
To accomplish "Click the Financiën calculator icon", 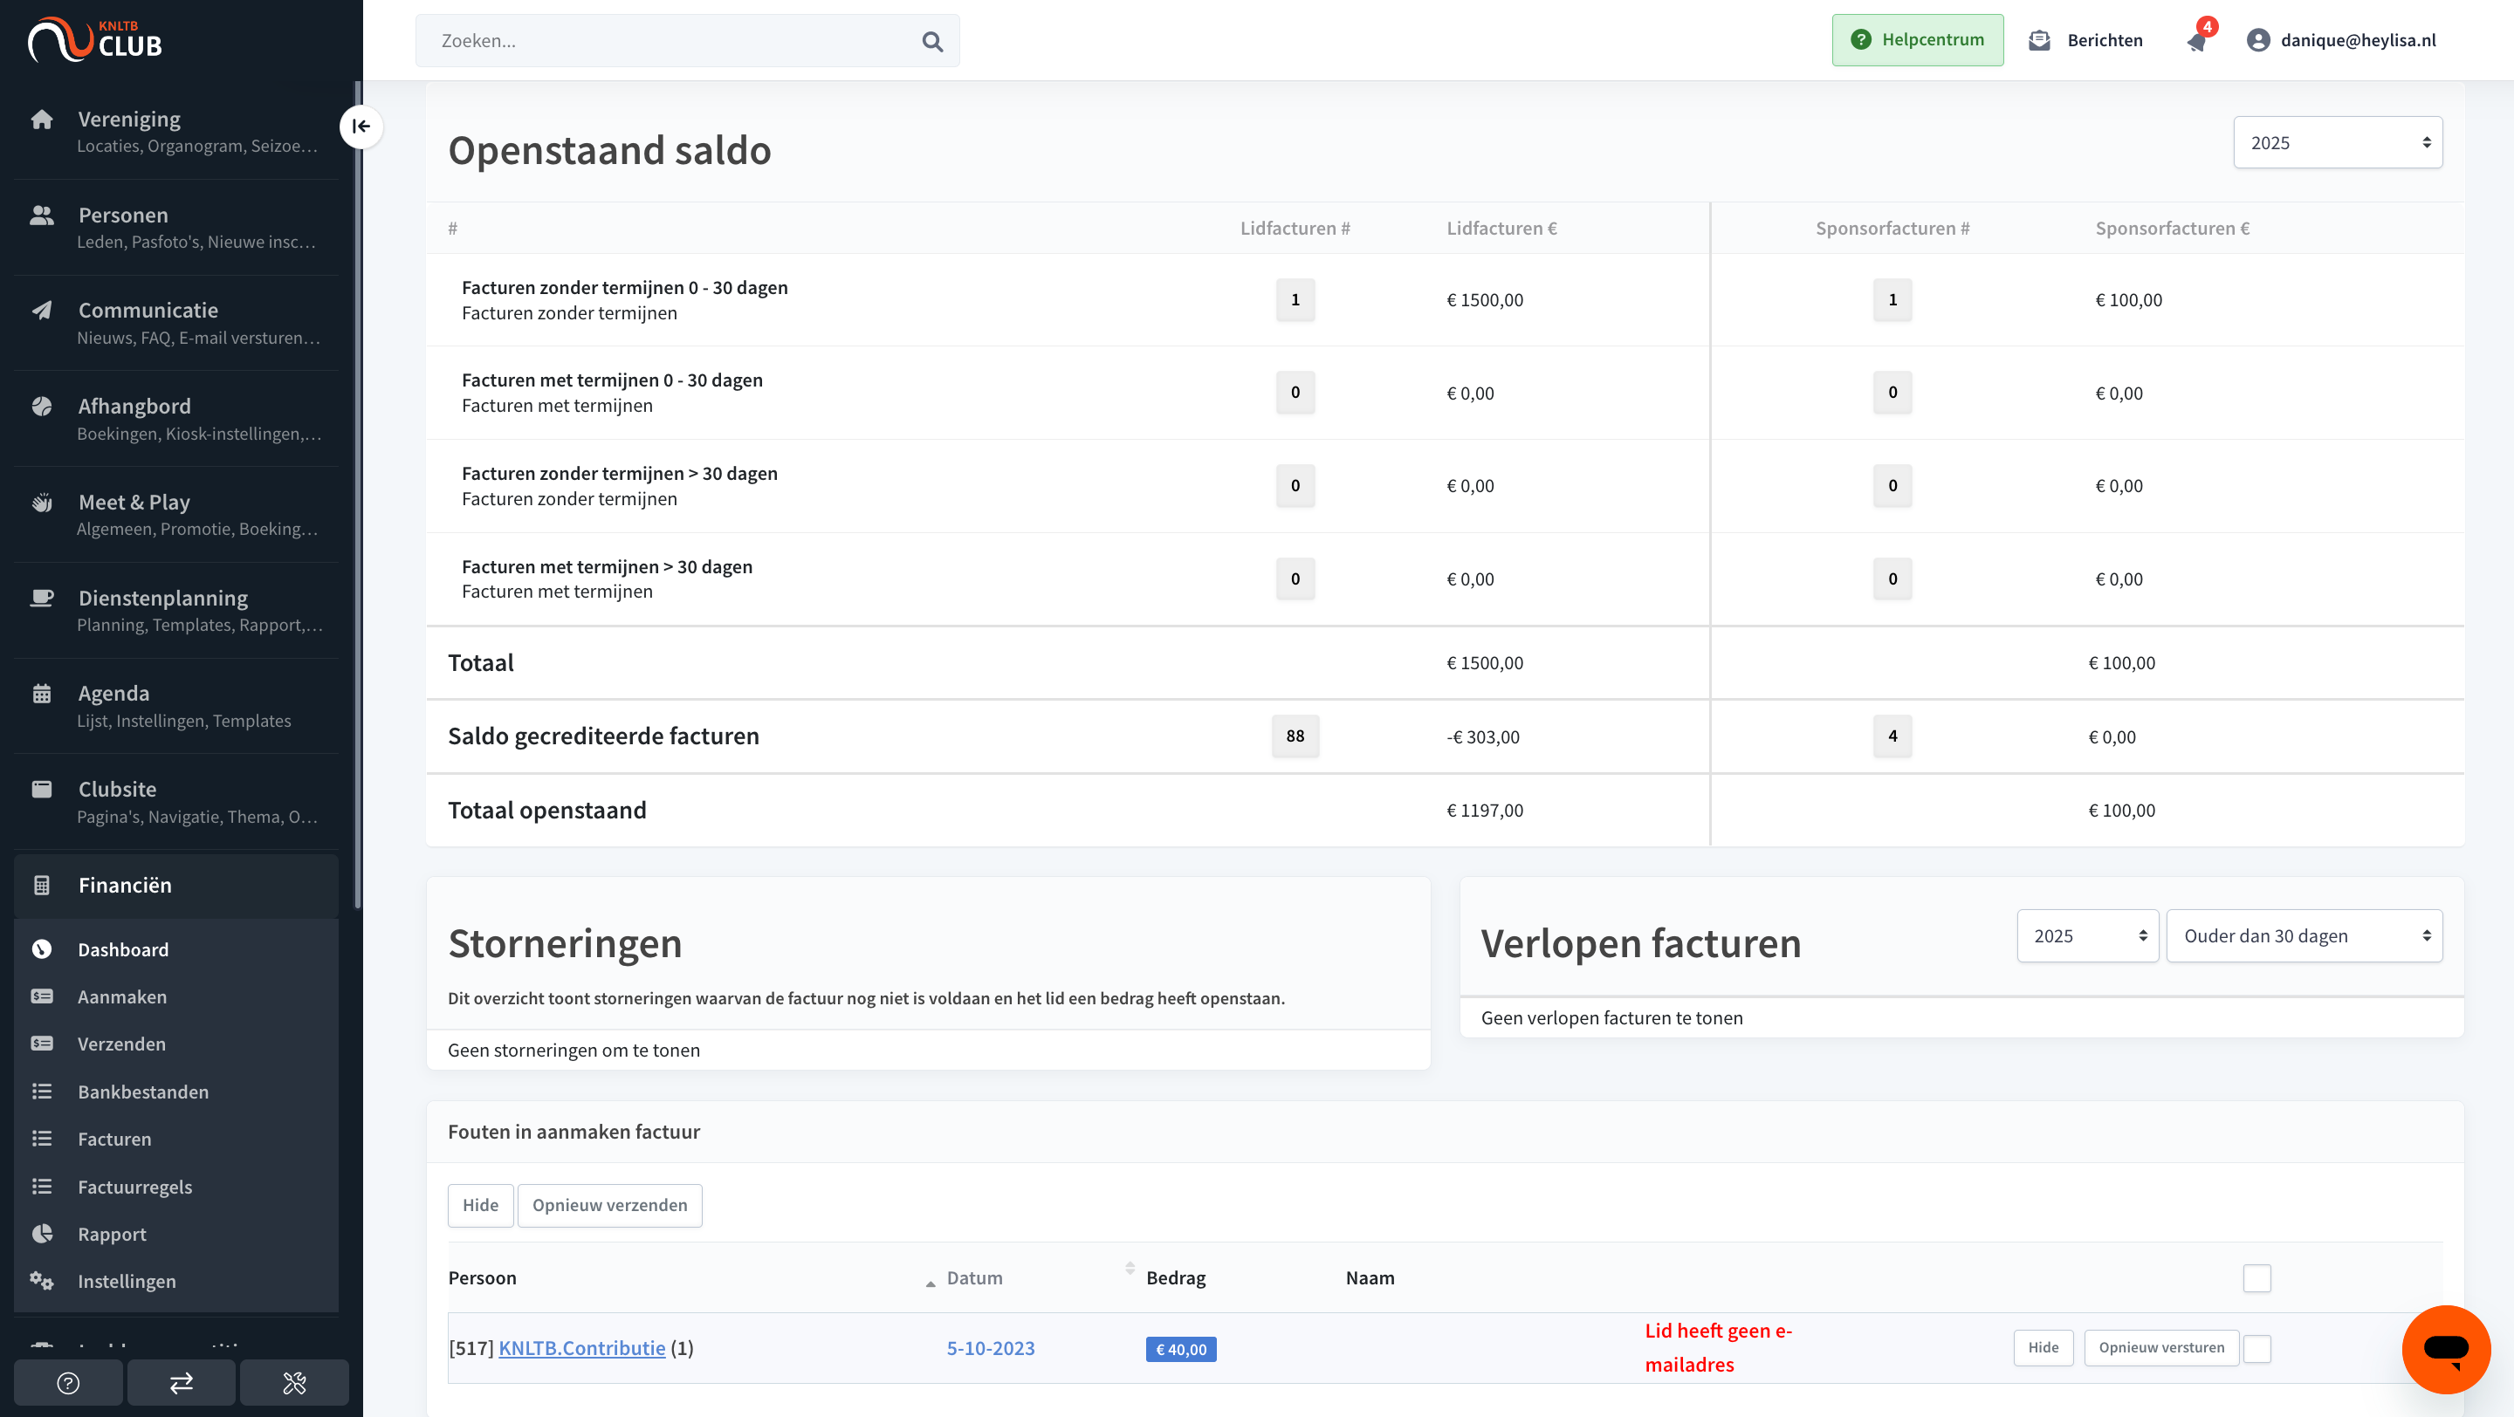I will (42, 885).
